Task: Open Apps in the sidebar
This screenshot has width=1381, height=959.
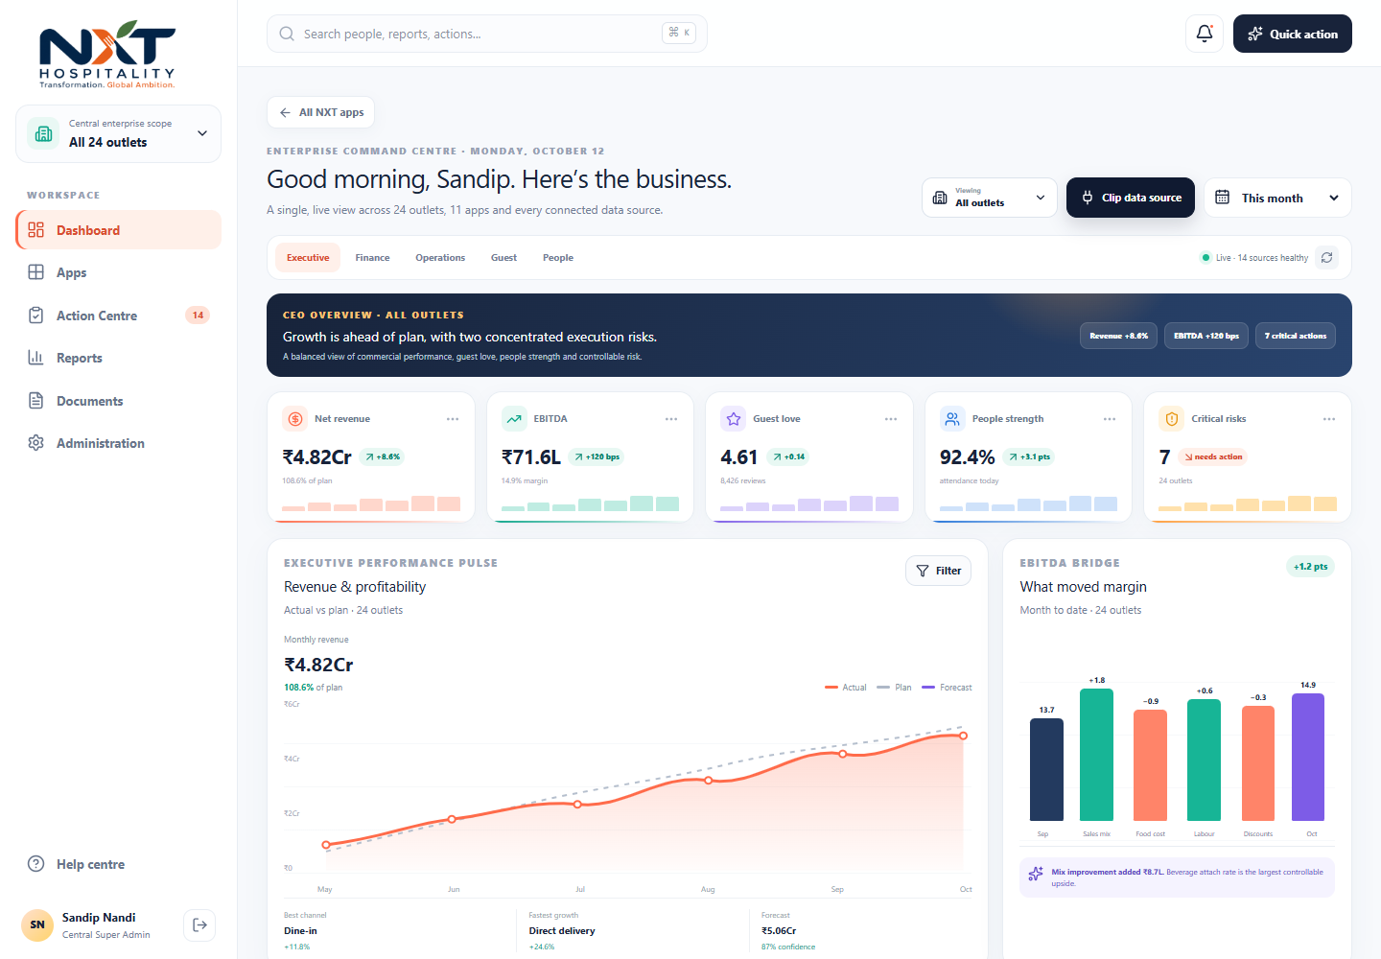Action: (118, 272)
